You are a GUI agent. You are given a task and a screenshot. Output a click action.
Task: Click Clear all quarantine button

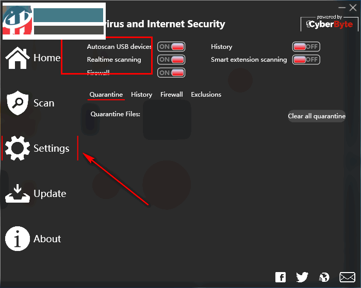point(317,116)
